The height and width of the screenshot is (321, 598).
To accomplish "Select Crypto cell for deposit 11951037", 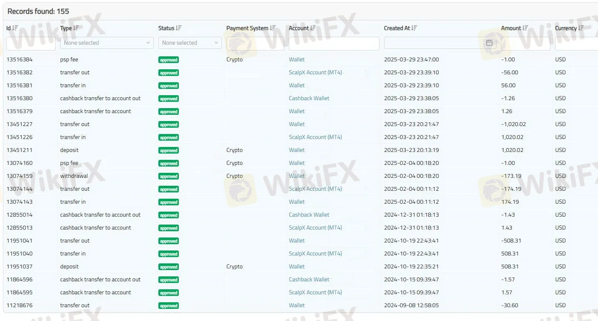I will tap(234, 266).
